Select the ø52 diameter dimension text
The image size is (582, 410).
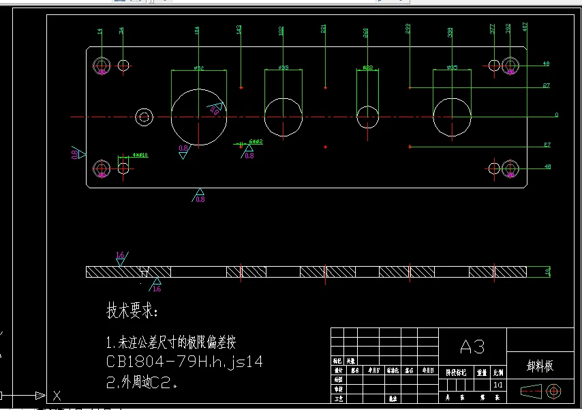(x=199, y=68)
